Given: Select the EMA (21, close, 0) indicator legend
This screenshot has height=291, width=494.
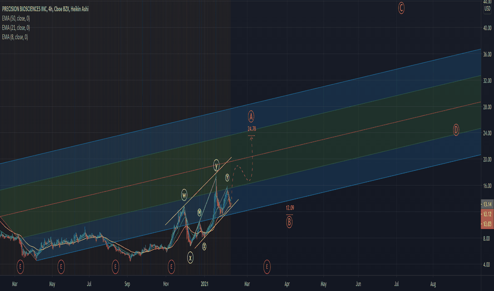Looking at the screenshot, I should (16, 28).
